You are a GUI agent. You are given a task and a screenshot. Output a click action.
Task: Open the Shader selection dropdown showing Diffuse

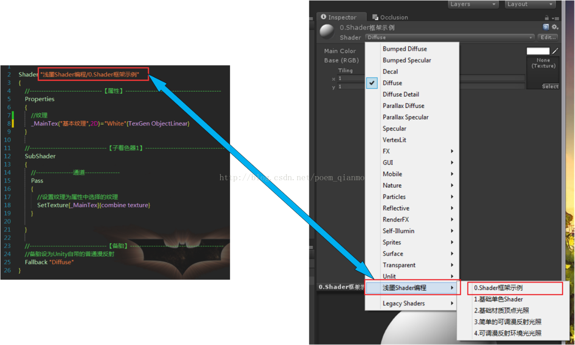450,38
